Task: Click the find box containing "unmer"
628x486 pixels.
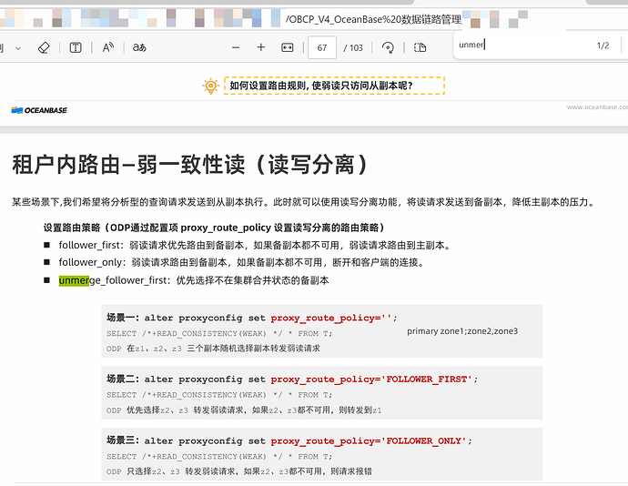Action: [519, 45]
